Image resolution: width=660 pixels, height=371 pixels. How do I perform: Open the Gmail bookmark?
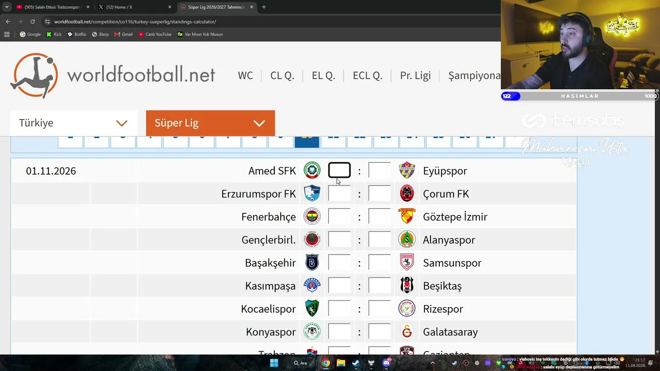click(x=124, y=35)
